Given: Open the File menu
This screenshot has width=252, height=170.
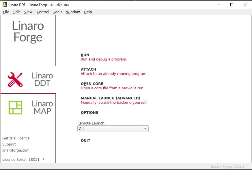Looking at the screenshot, I should pyautogui.click(x=6, y=12).
